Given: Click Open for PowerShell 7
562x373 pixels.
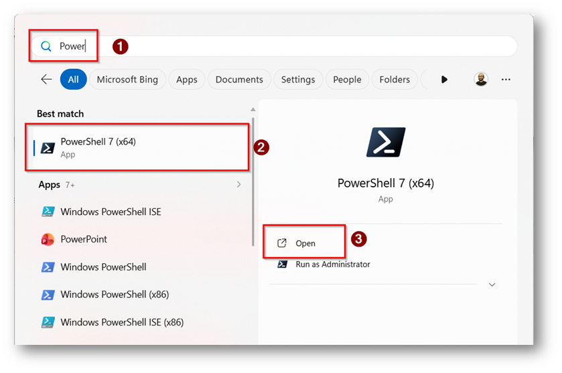Looking at the screenshot, I should (305, 243).
